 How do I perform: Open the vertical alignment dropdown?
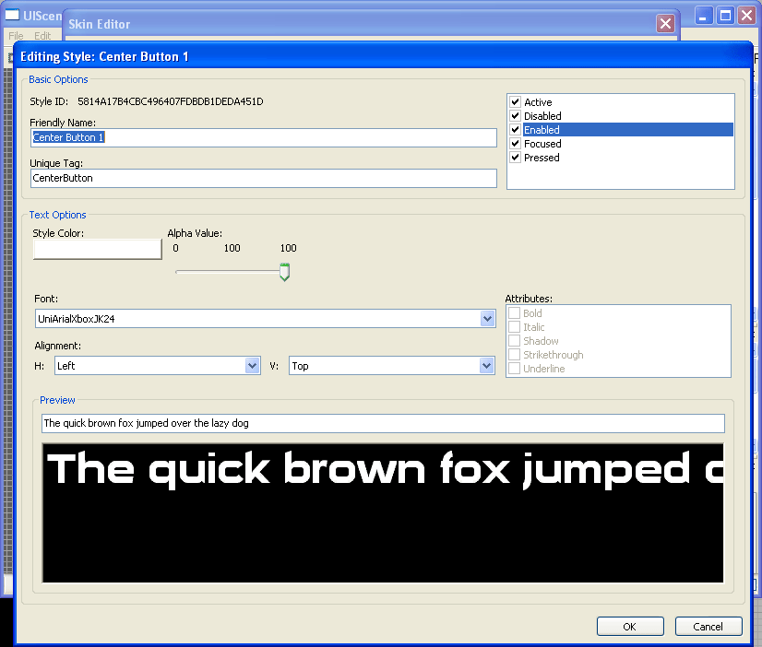(x=487, y=366)
